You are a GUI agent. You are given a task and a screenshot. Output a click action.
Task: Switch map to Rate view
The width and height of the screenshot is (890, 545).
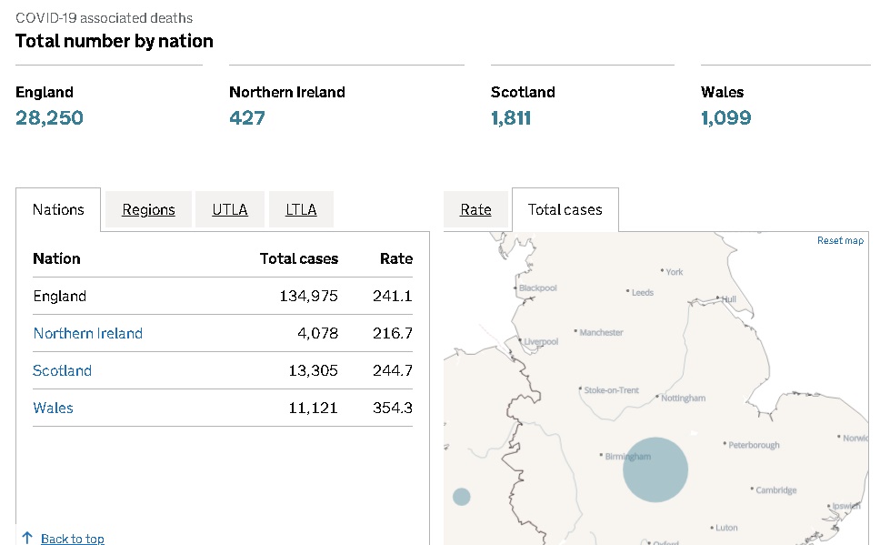coord(475,209)
